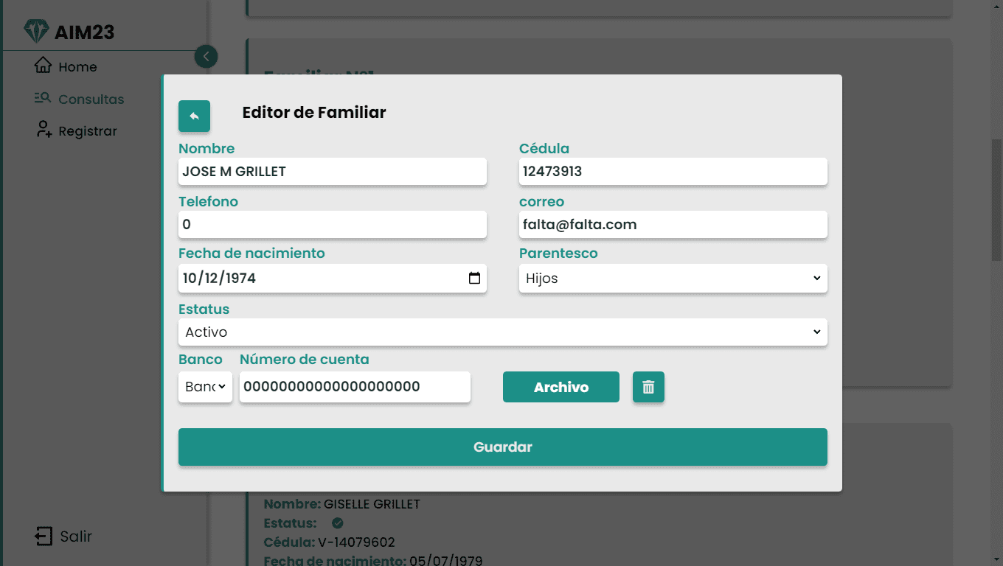Expand the Banco selection dropdown
Image resolution: width=1003 pixels, height=566 pixels.
(x=205, y=386)
